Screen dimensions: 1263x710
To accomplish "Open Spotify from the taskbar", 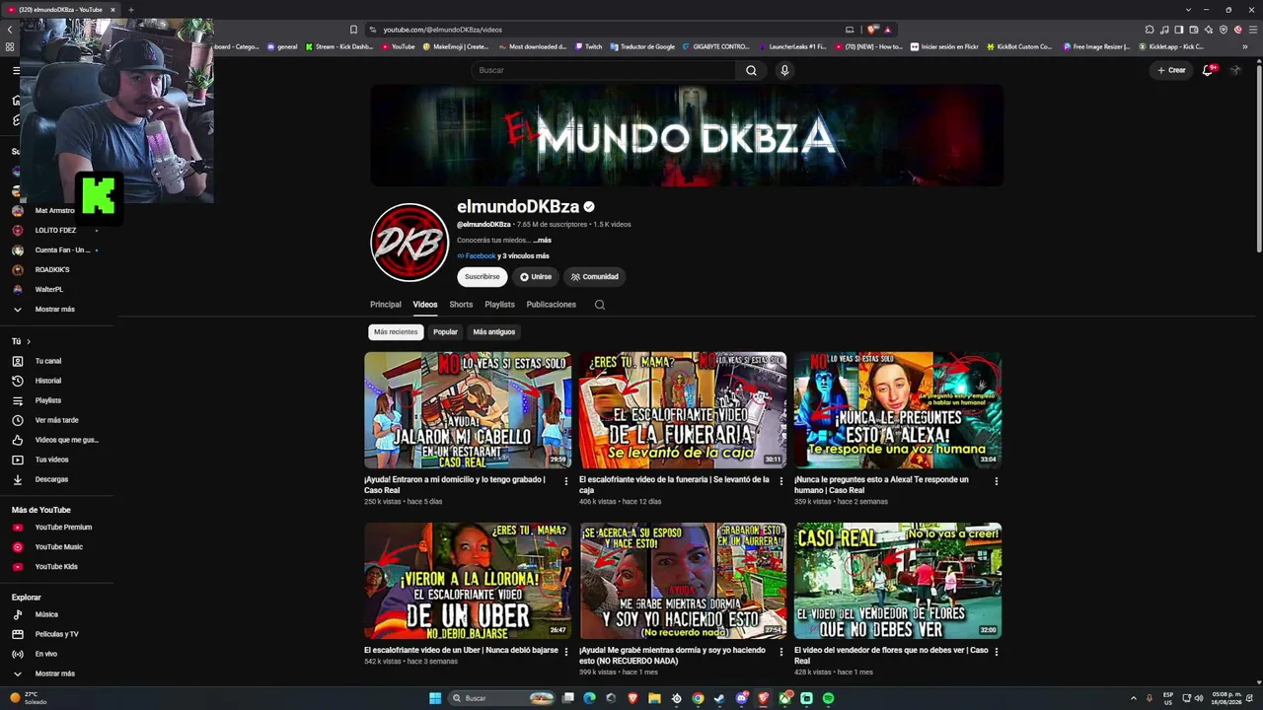I will (x=828, y=698).
